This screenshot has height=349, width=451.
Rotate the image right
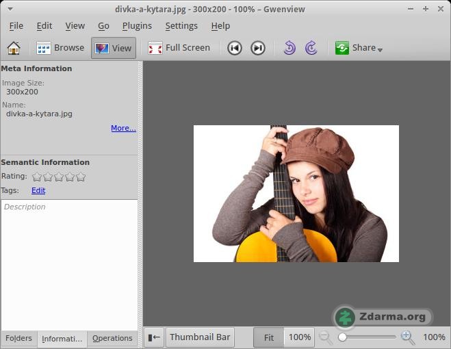point(311,48)
